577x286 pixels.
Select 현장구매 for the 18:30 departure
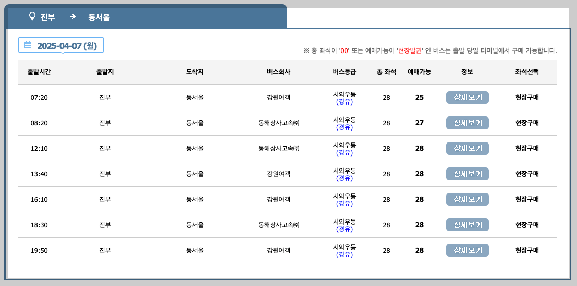tap(527, 225)
